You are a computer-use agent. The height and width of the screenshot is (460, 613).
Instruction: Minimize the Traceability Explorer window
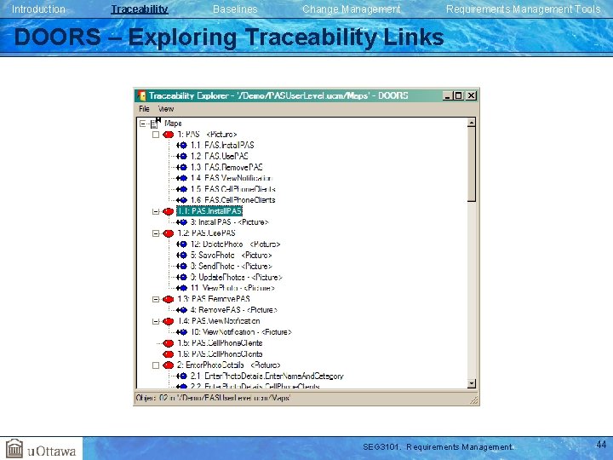click(448, 95)
